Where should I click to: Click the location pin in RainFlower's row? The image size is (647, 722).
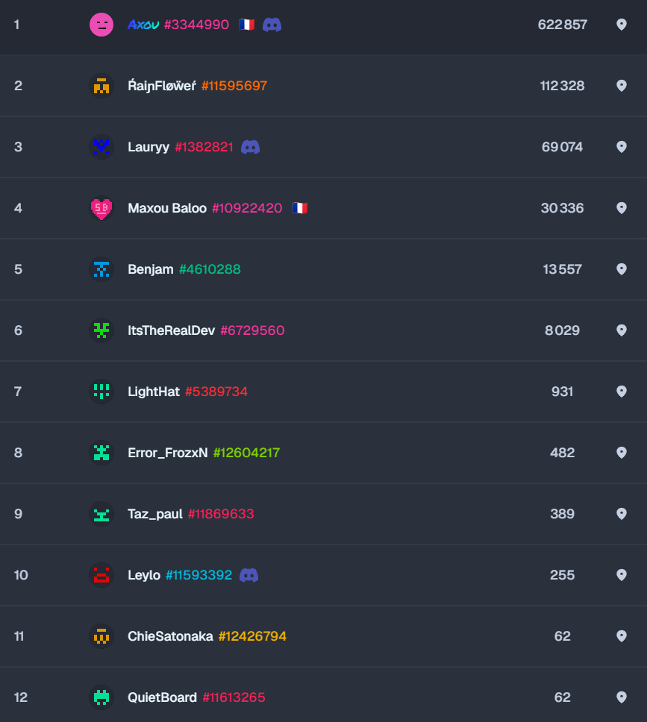pyautogui.click(x=621, y=86)
